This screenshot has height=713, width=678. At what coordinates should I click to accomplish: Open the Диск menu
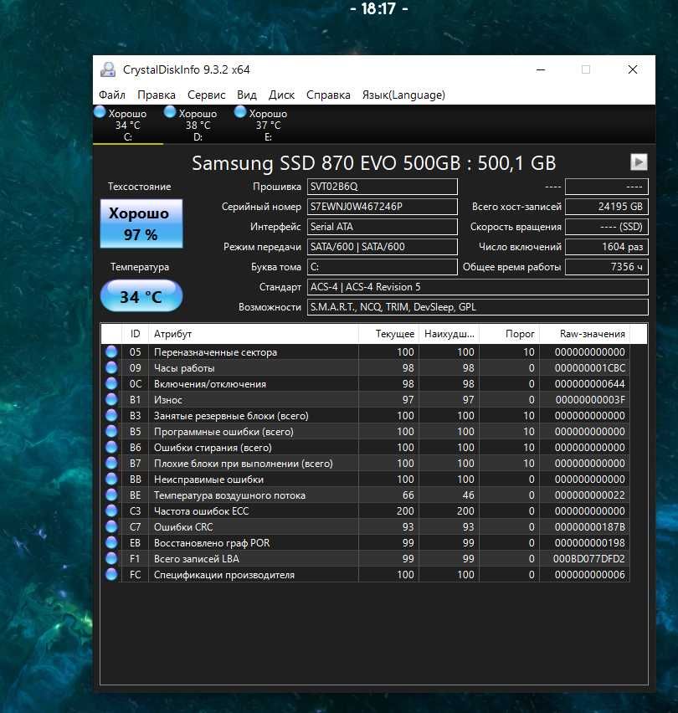[281, 95]
